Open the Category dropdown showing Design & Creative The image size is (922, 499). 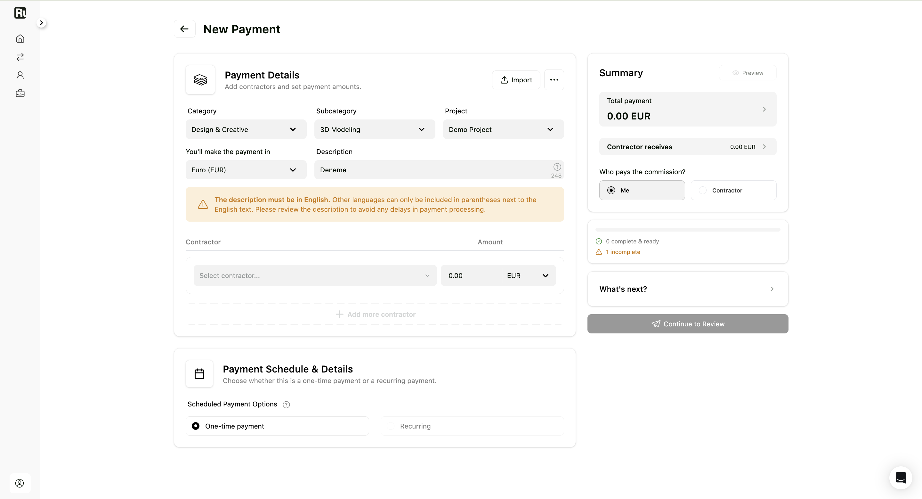click(x=246, y=129)
